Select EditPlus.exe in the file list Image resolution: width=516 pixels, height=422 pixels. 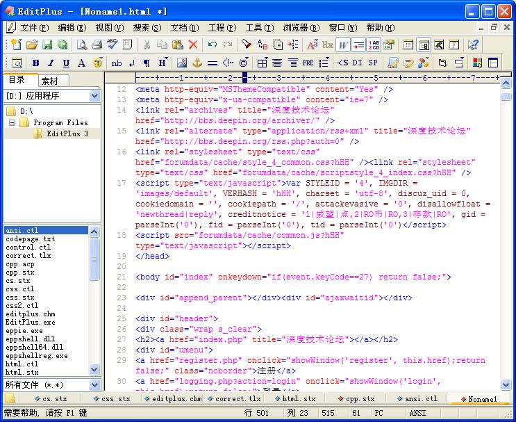coord(31,322)
